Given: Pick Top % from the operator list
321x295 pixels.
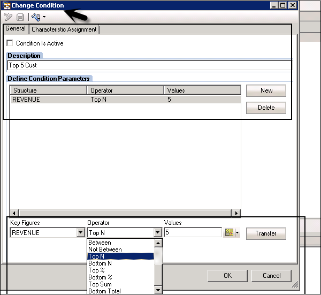Looking at the screenshot, I should (97, 270).
